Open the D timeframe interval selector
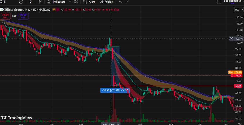The image size is (244, 125). [x=31, y=2]
